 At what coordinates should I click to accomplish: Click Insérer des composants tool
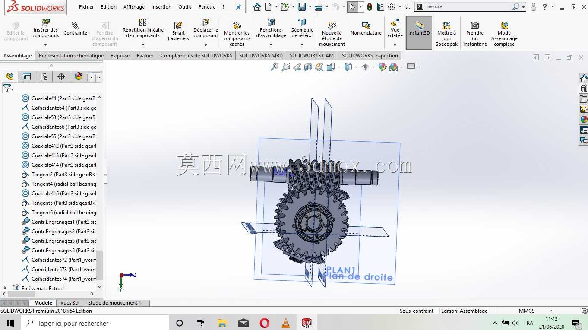[x=45, y=30]
